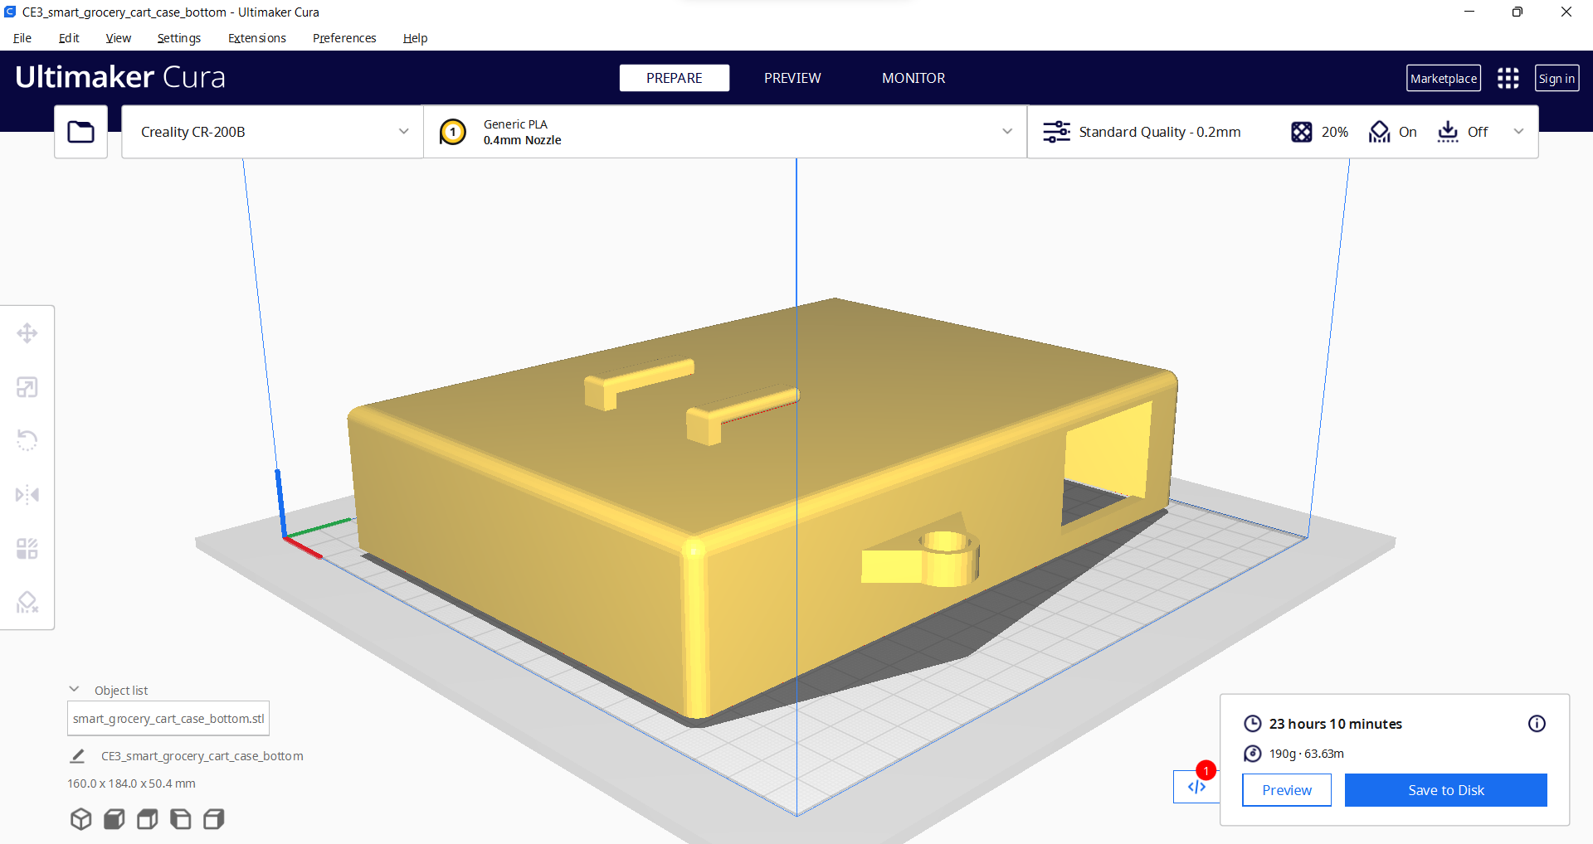Viewport: 1593px width, 844px height.
Task: Open the Edit menu
Action: click(x=69, y=38)
